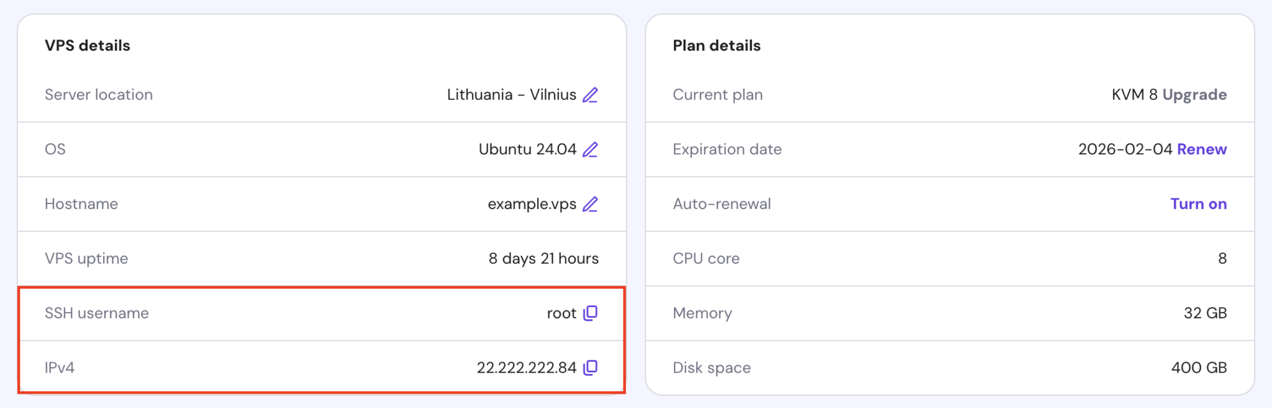Click the copy icon in the IPv4 row
This screenshot has width=1272, height=408.
591,367
